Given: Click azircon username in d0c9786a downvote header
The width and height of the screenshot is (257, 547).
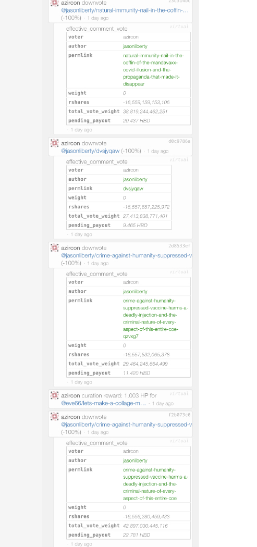Looking at the screenshot, I should pyautogui.click(x=70, y=143).
